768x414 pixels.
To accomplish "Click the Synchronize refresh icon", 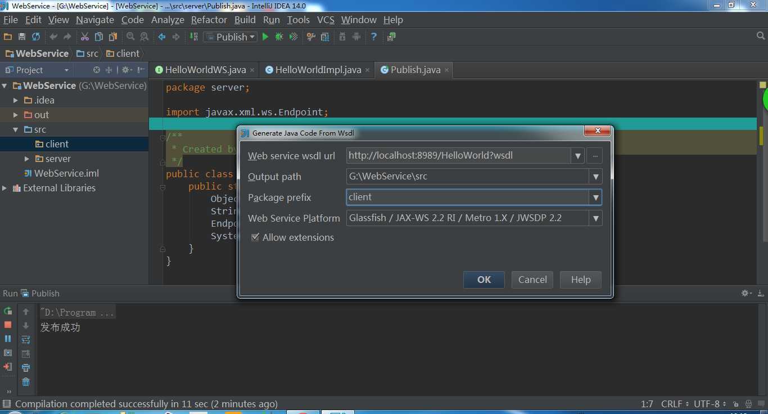I will pyautogui.click(x=36, y=37).
